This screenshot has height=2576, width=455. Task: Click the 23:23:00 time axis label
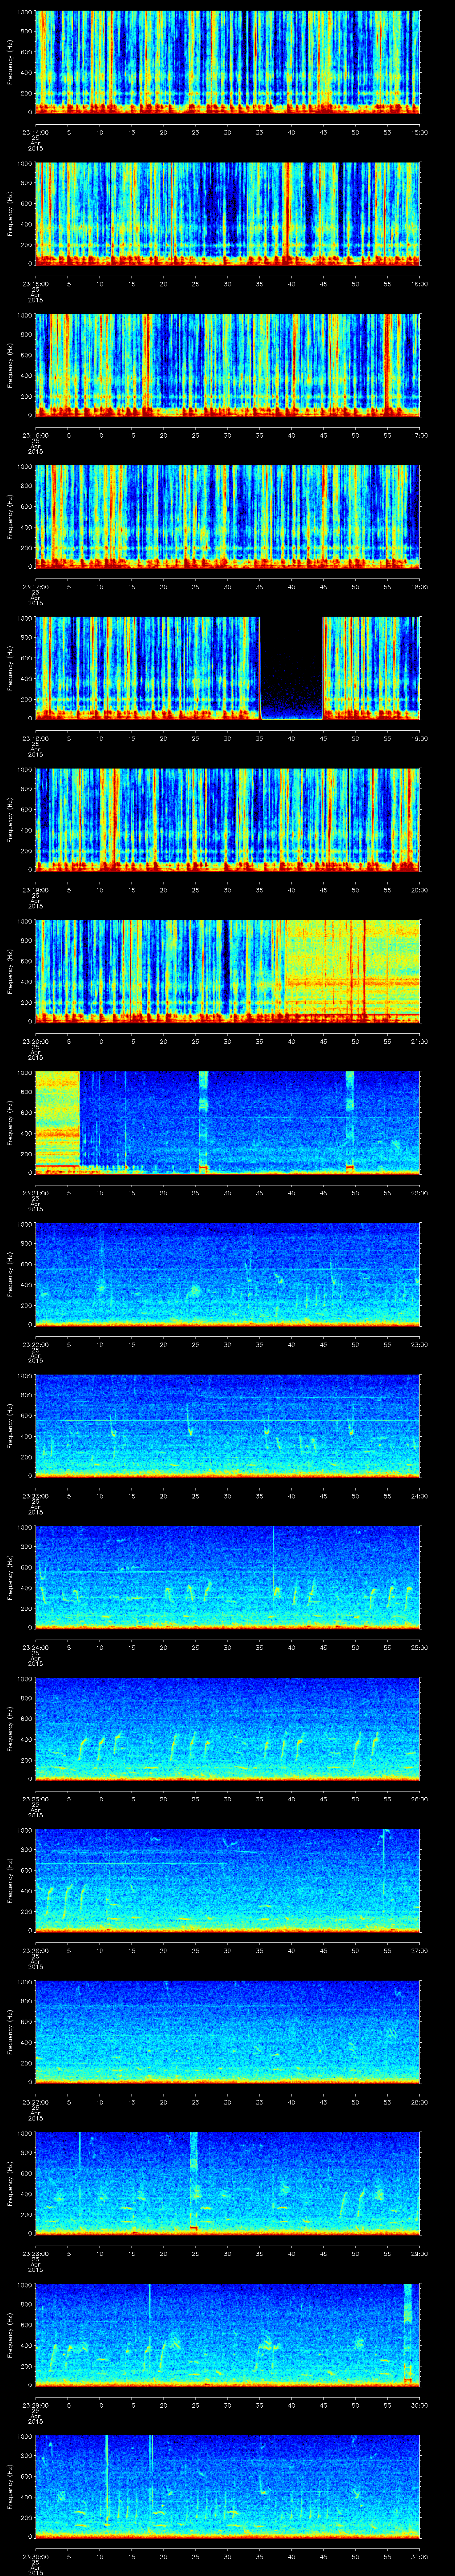[x=35, y=1495]
